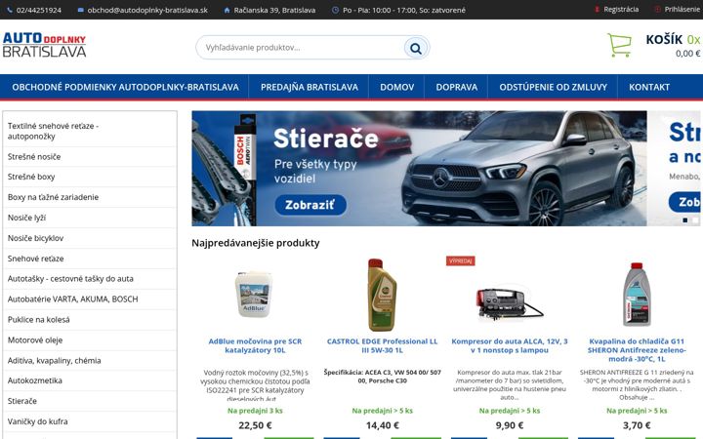The height and width of the screenshot is (439, 703).
Task: Open the shopping cart icon
Action: coord(619,45)
